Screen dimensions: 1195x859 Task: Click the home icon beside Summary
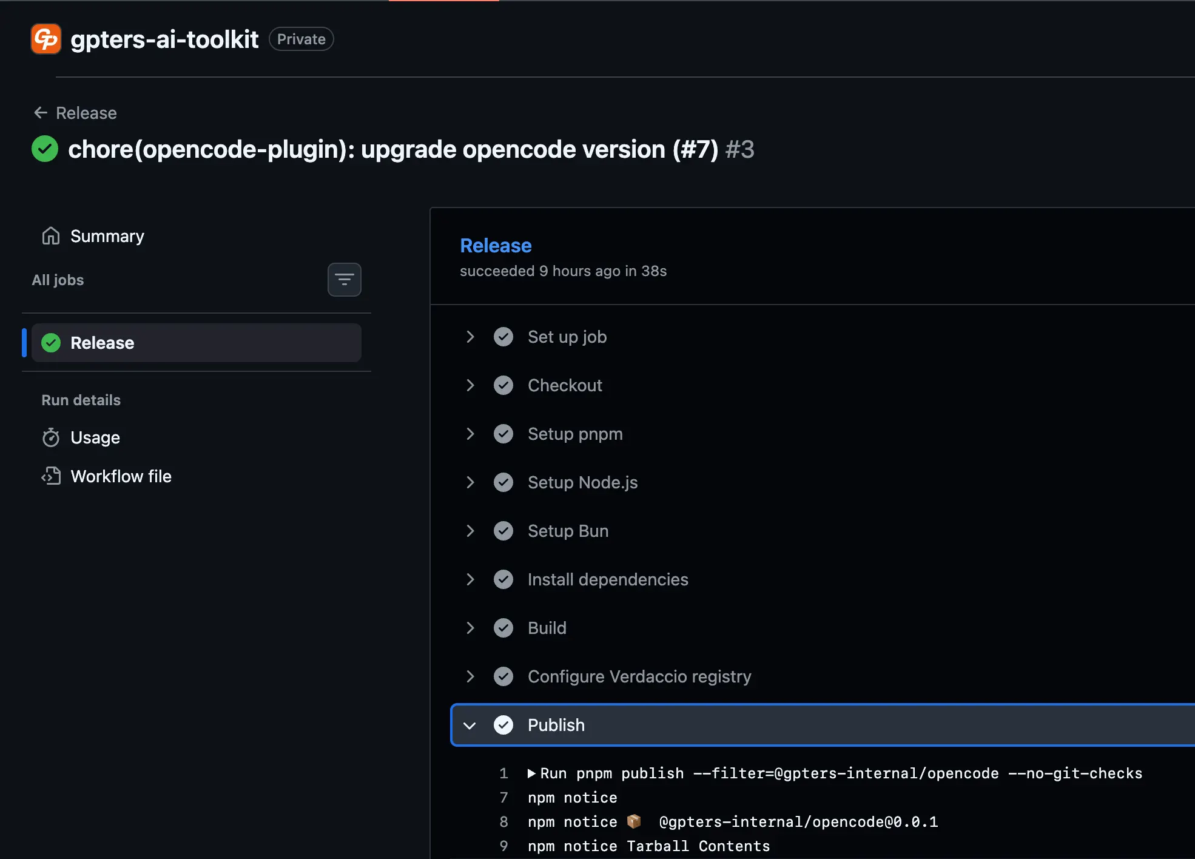point(51,236)
